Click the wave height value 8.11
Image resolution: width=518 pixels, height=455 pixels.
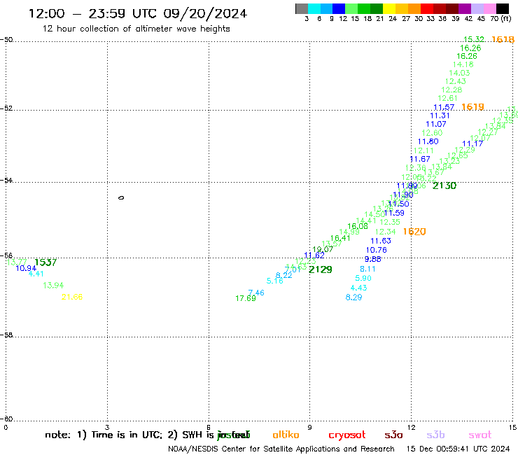(x=367, y=269)
